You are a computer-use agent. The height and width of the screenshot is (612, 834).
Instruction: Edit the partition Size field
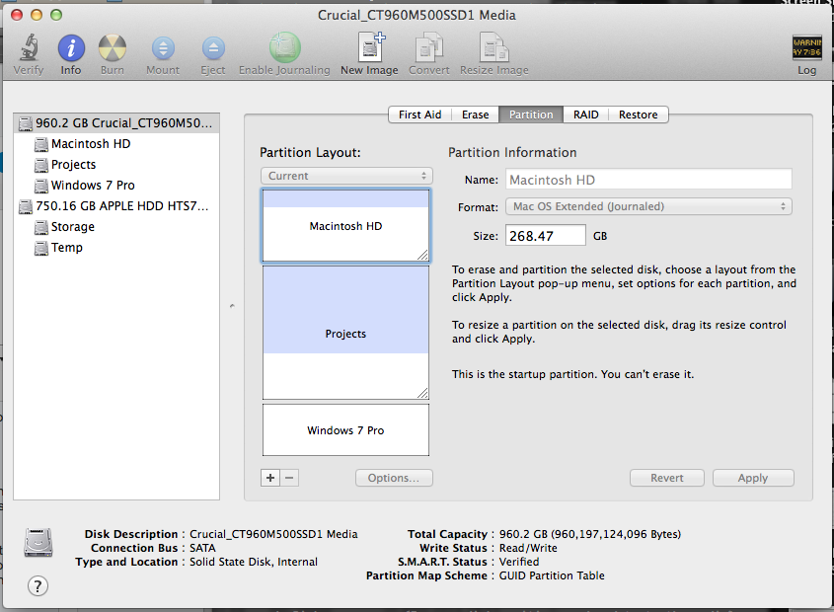click(546, 235)
